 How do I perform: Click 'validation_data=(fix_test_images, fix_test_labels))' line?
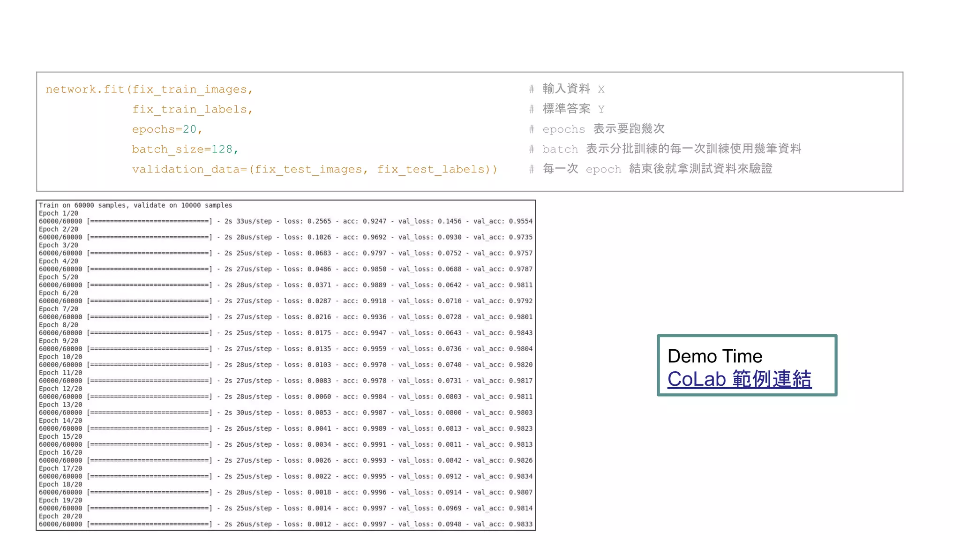315,169
